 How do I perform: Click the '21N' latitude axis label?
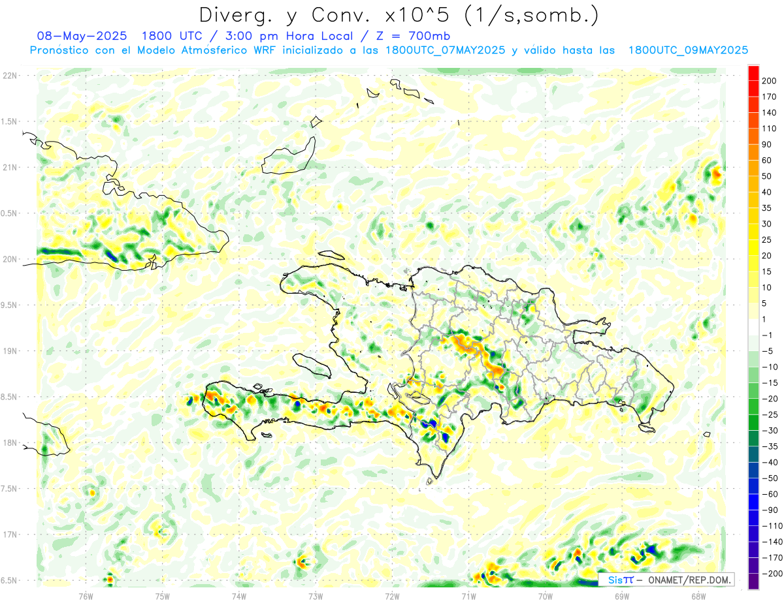pyautogui.click(x=9, y=167)
